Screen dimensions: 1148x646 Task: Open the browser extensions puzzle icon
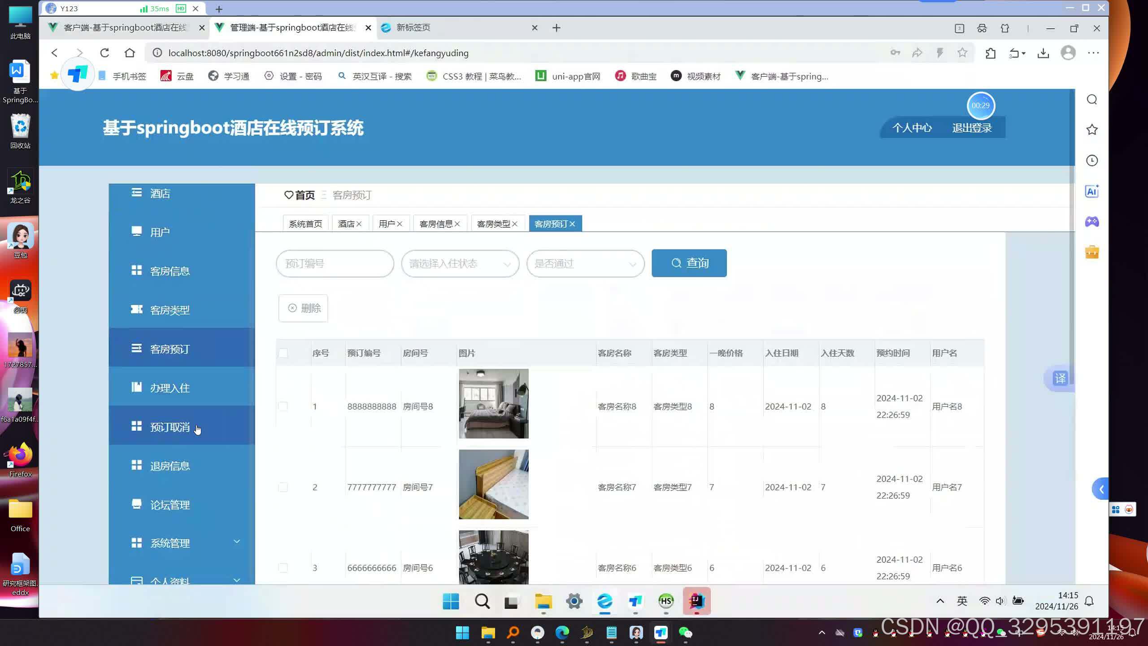point(991,53)
